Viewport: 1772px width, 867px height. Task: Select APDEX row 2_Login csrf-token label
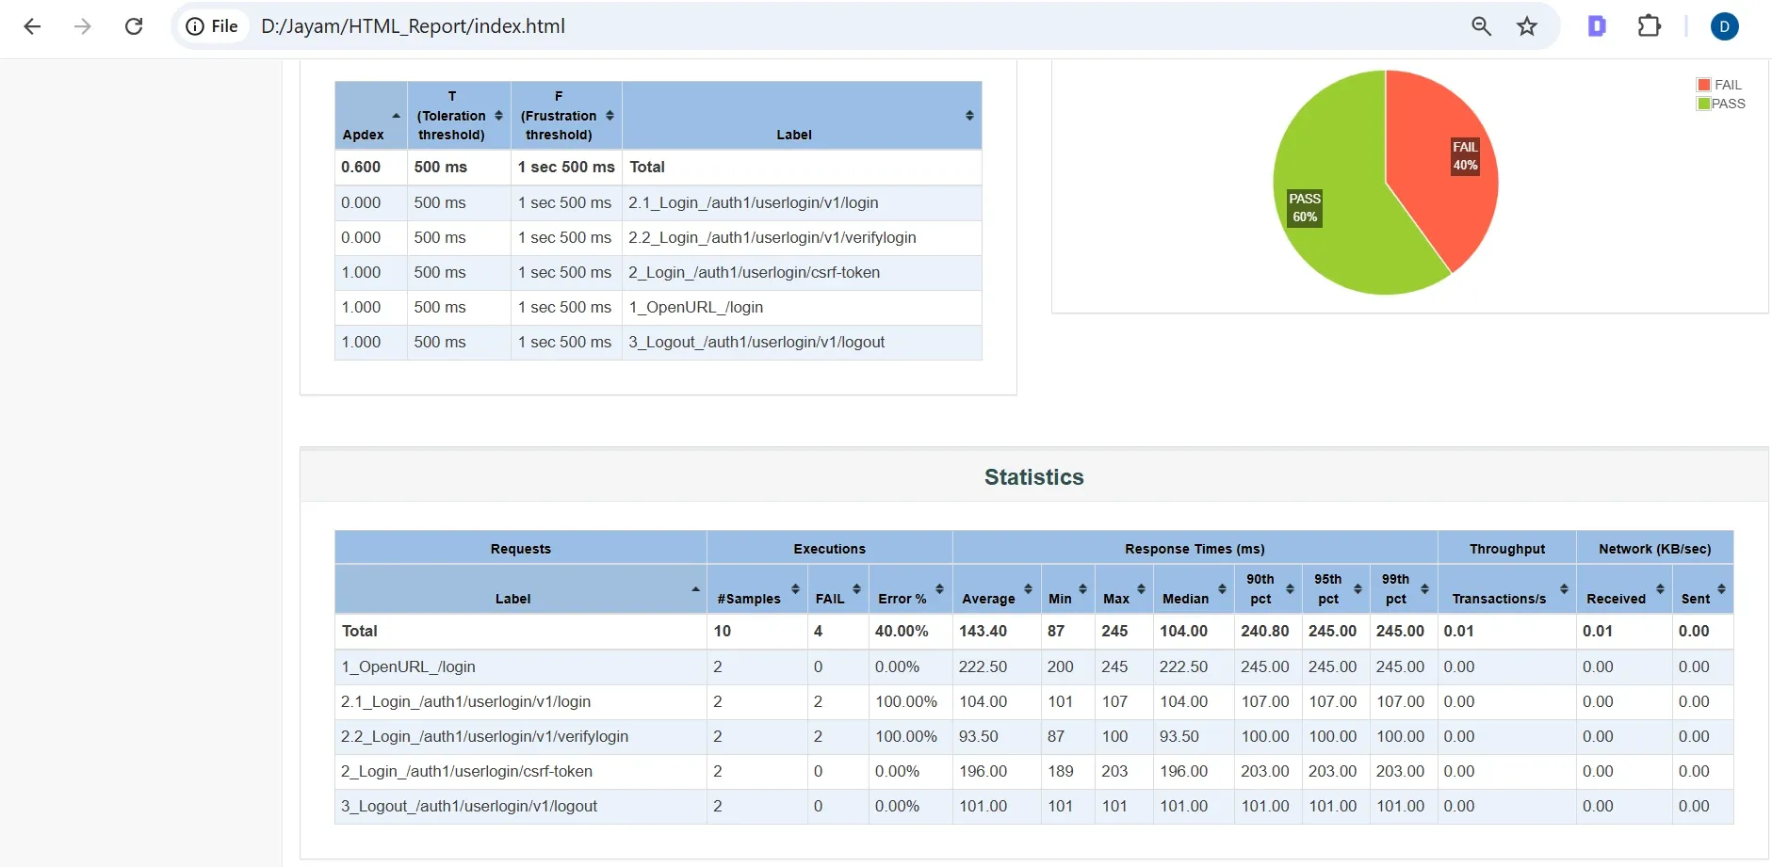[x=754, y=272]
